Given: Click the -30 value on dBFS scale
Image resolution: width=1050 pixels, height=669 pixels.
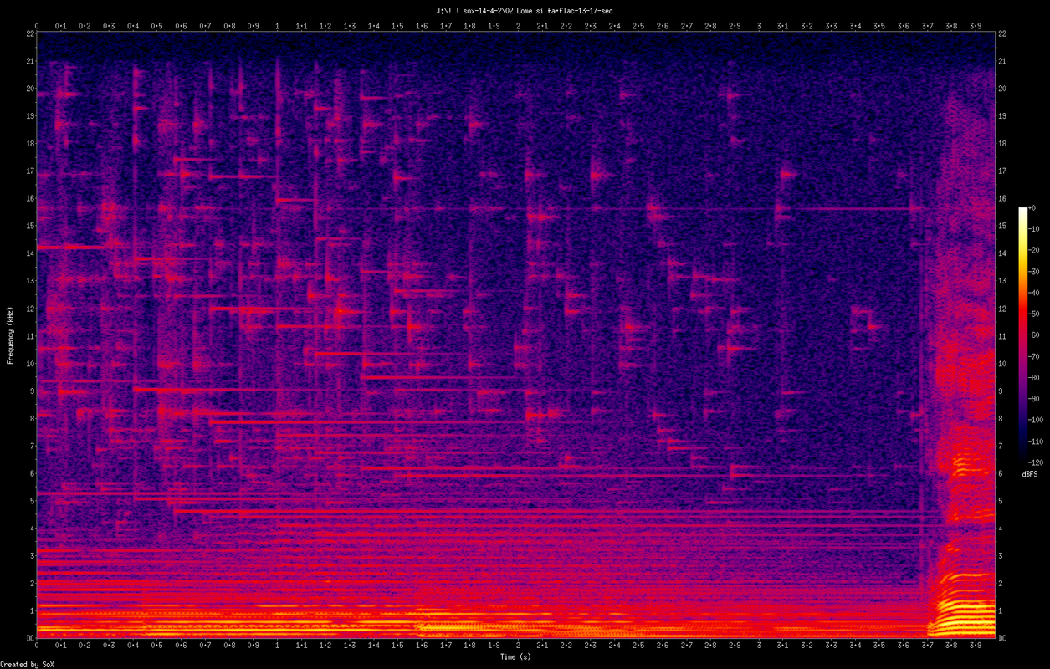Looking at the screenshot, I should (x=1035, y=272).
